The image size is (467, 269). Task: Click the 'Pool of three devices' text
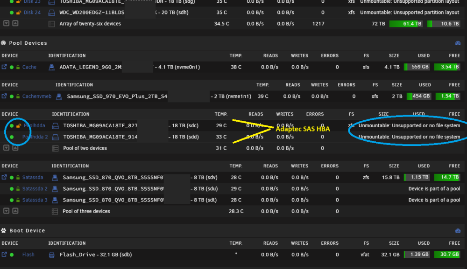(86, 211)
